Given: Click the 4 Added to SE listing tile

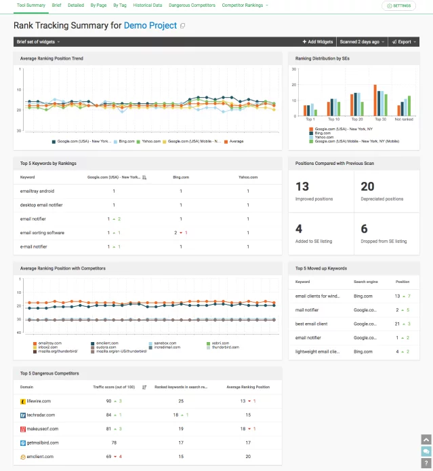Looking at the screenshot, I should click(321, 233).
